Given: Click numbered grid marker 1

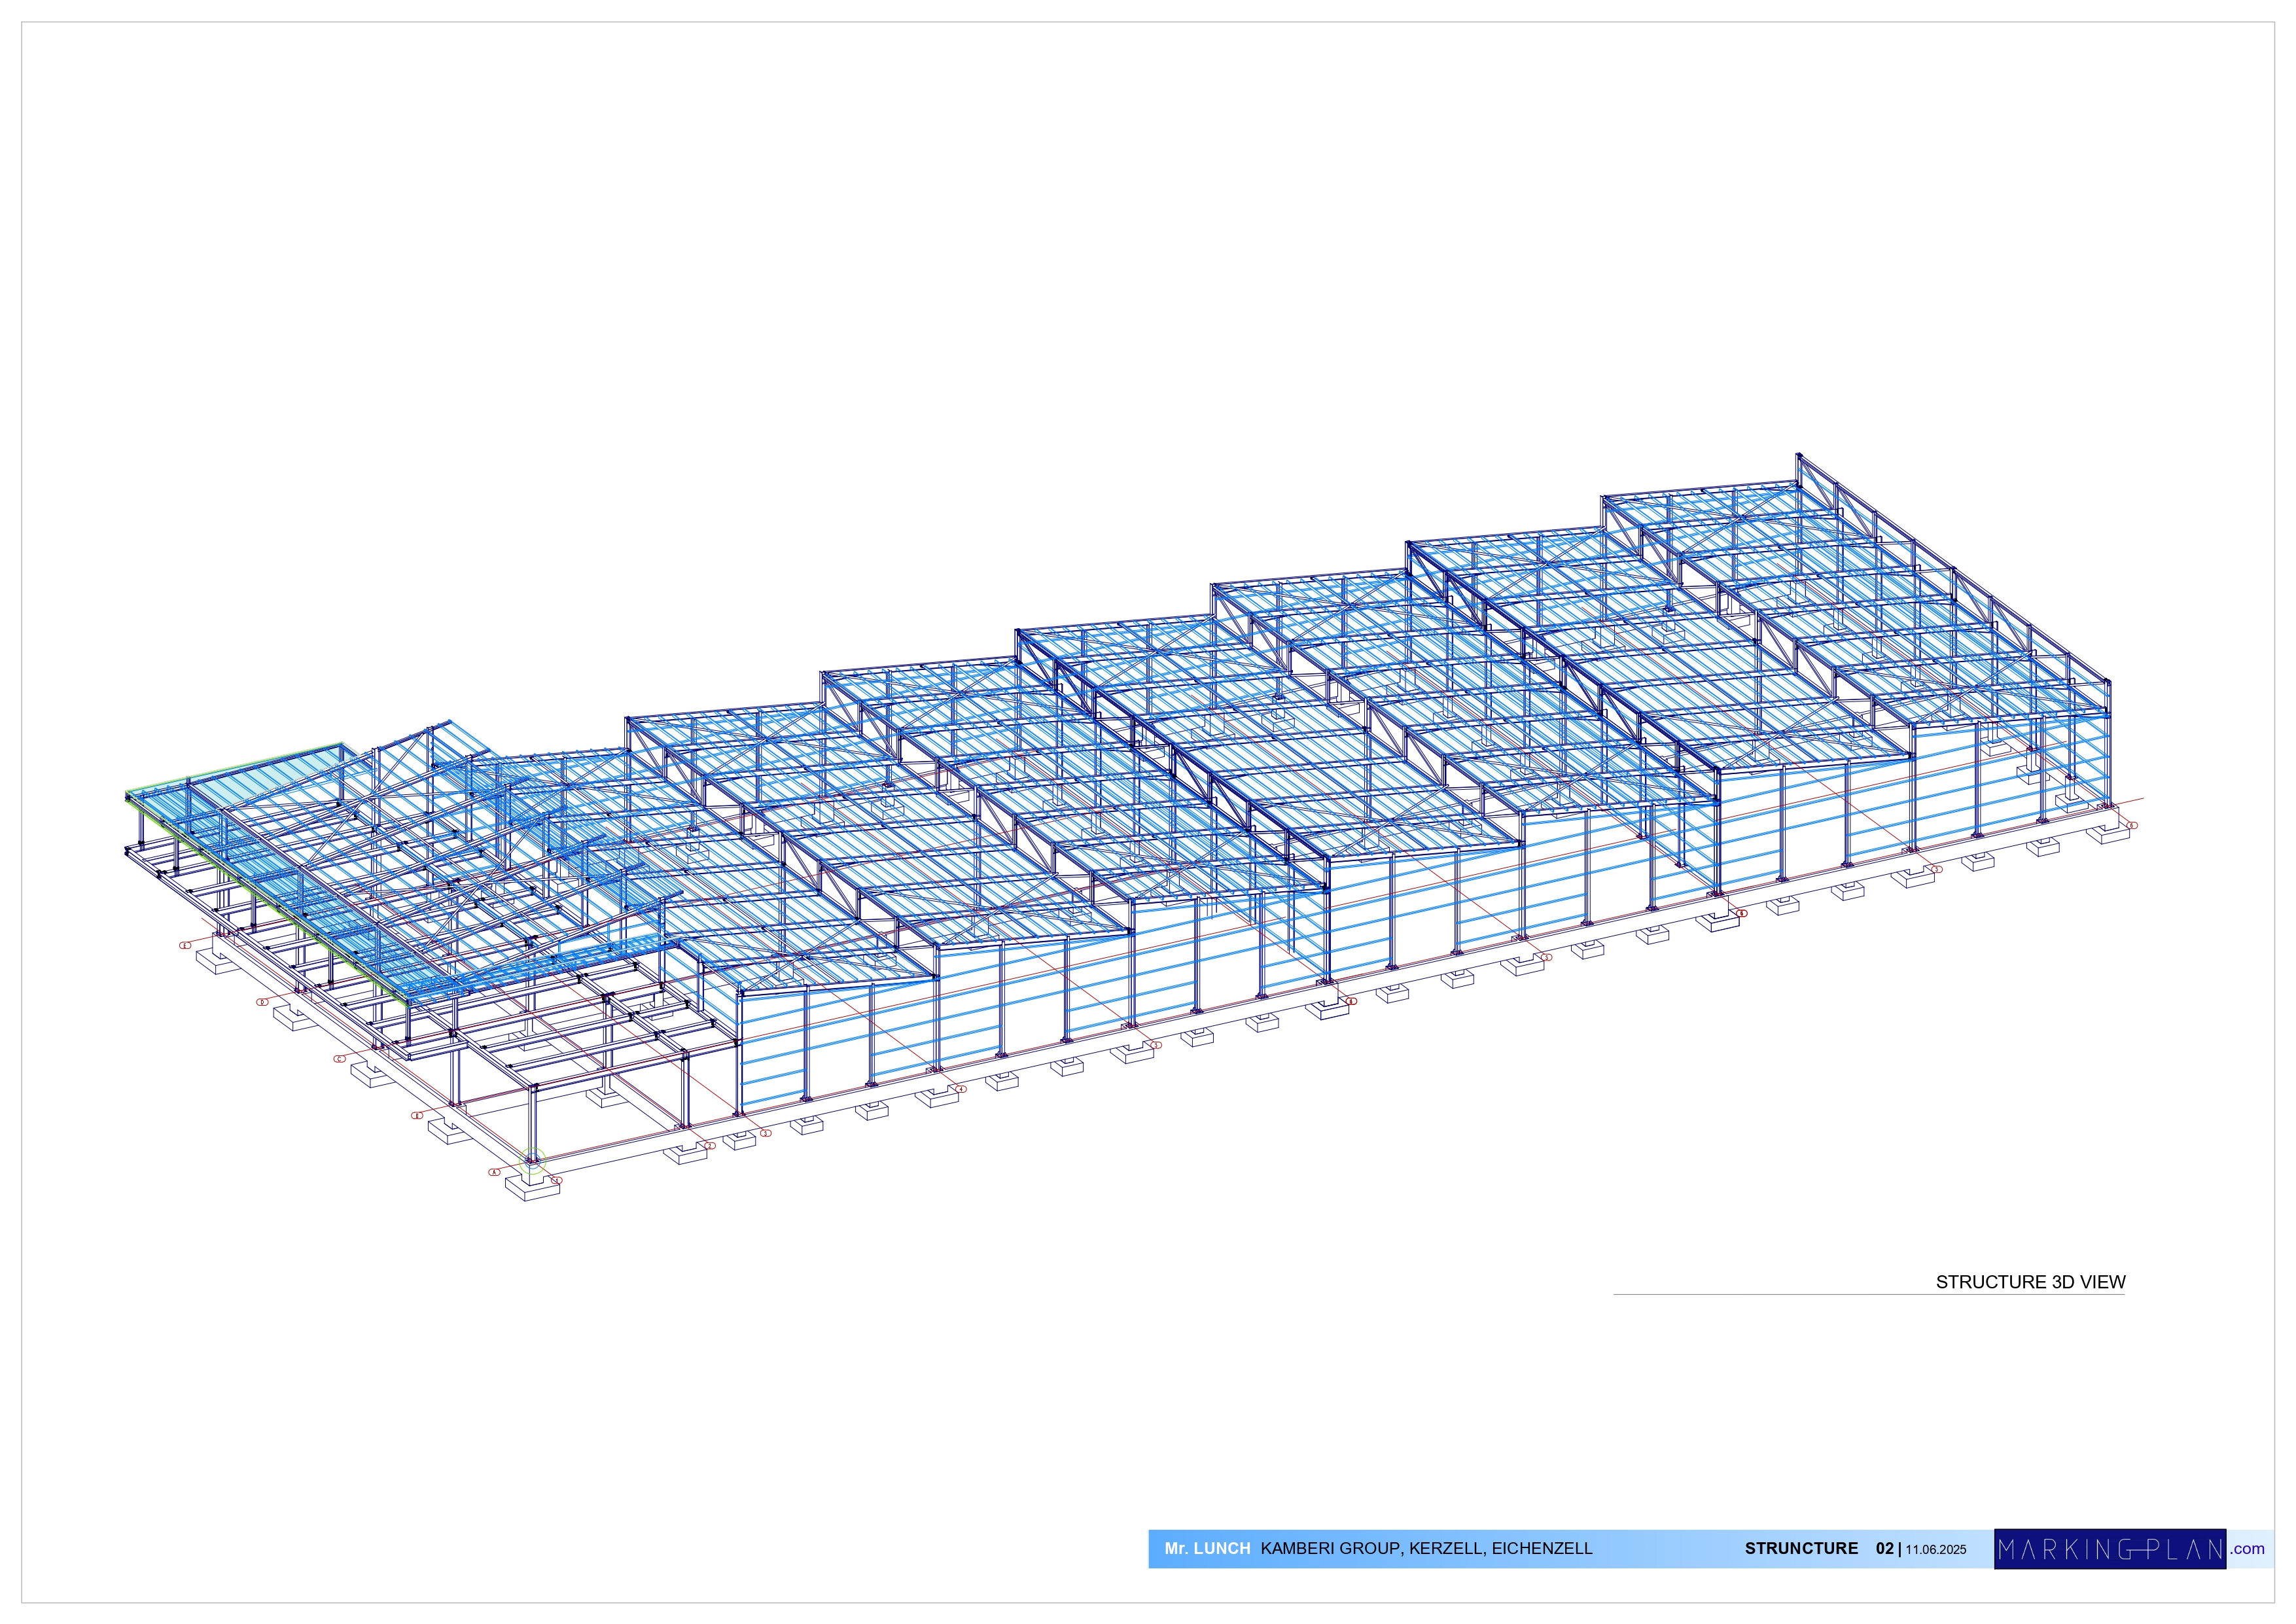Looking at the screenshot, I should pos(557,1180).
